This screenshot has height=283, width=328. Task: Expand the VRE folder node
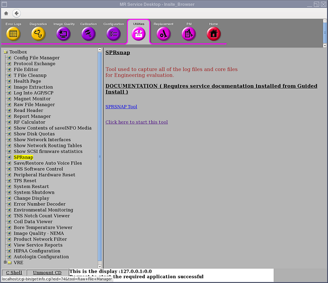click(5, 263)
